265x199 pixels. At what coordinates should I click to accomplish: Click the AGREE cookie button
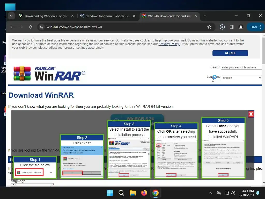(230, 53)
